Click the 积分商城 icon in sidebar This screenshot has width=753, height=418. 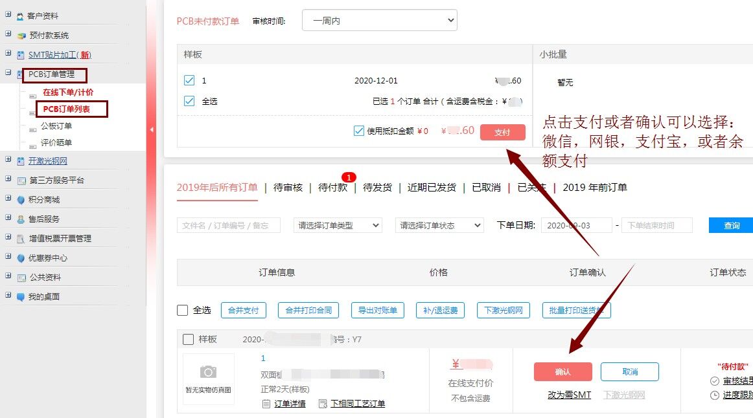pyautogui.click(x=21, y=200)
